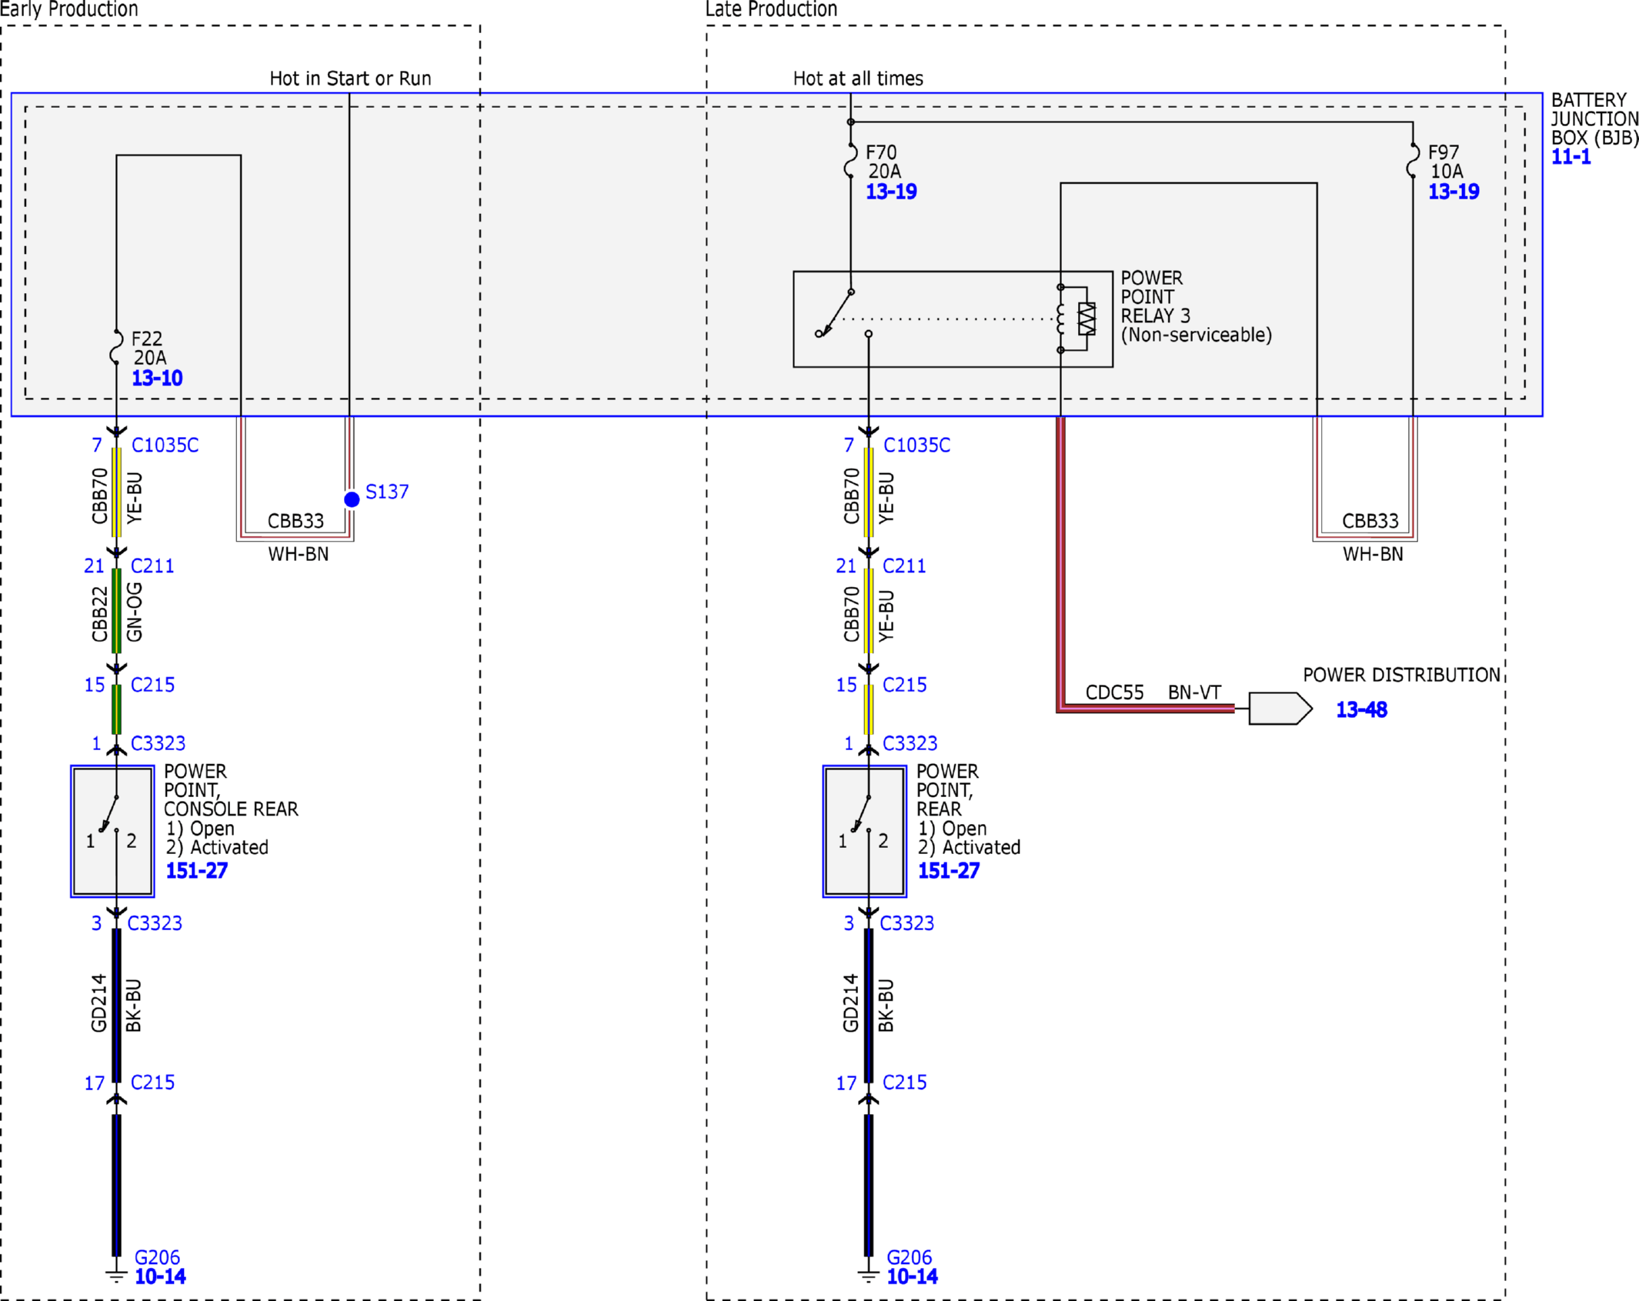This screenshot has height=1301, width=1639.
Task: Select the Power Point Relay 3 switch contact
Action: [x=843, y=314]
